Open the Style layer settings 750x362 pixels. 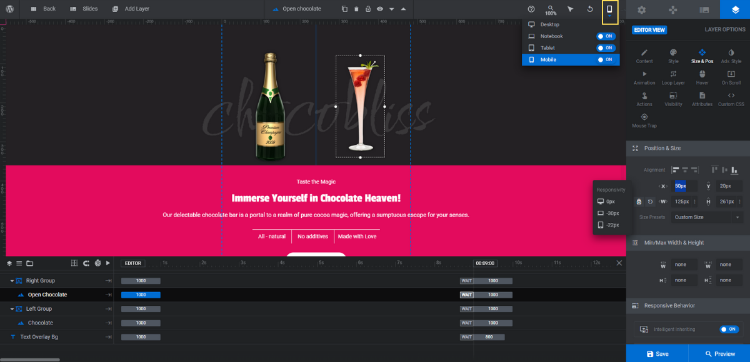coord(673,56)
